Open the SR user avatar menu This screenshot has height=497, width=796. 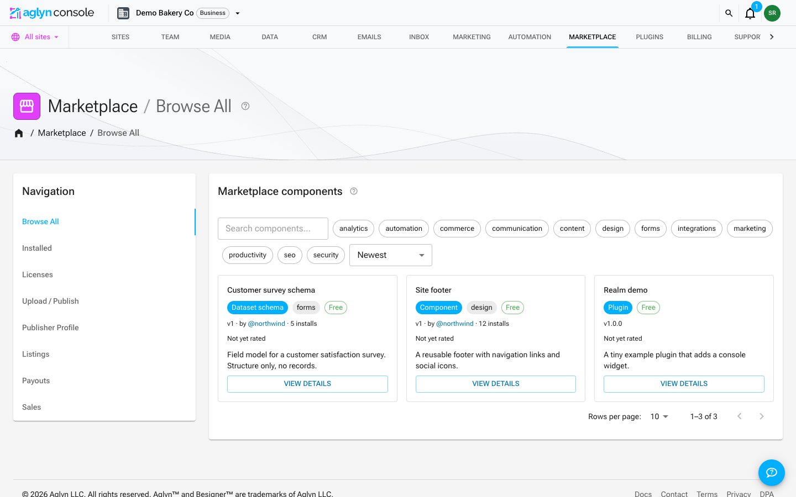[772, 13]
